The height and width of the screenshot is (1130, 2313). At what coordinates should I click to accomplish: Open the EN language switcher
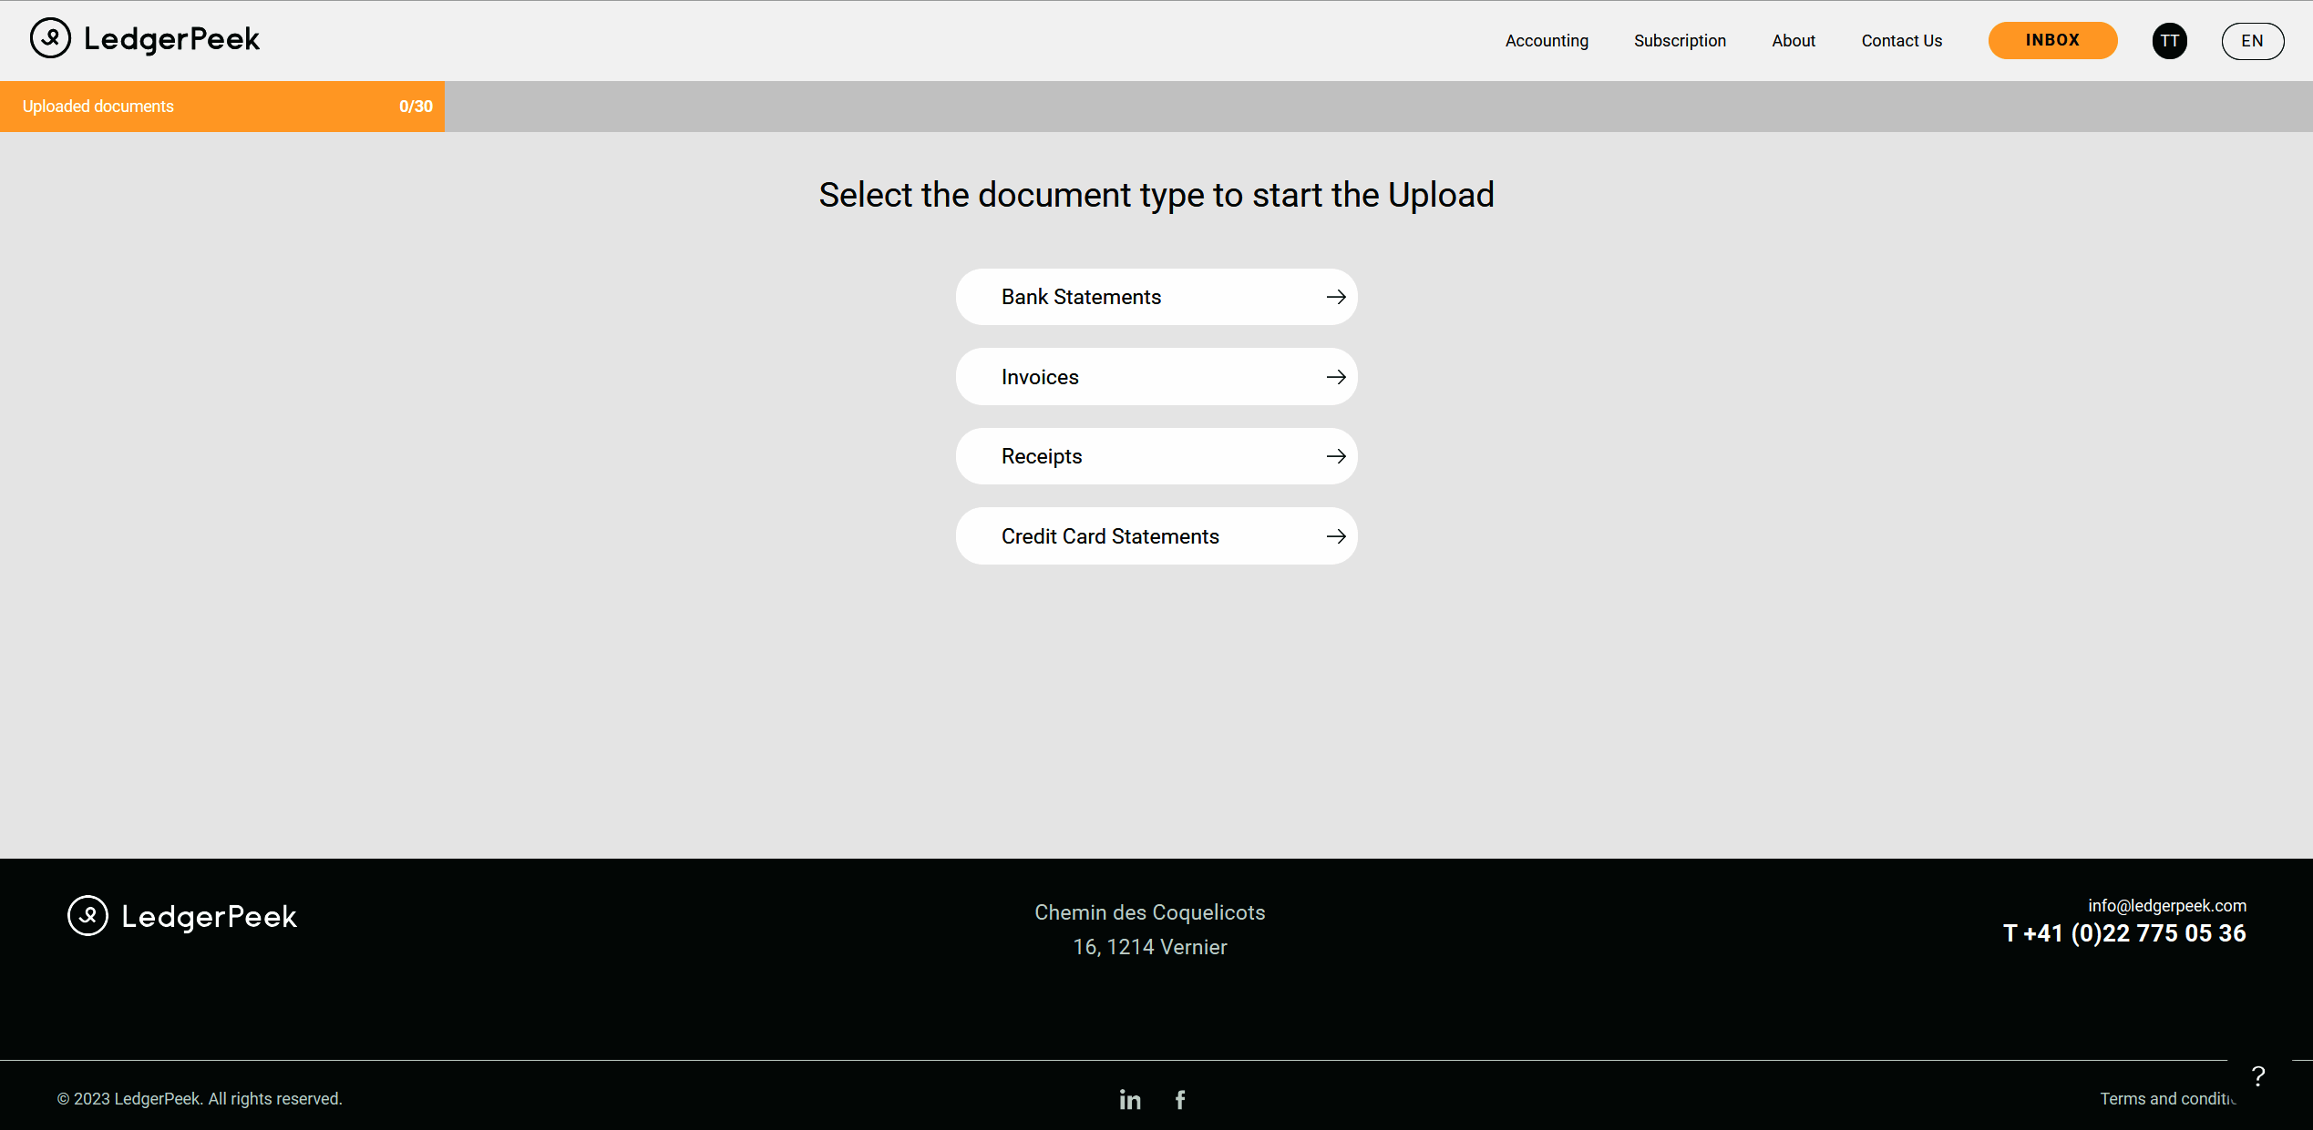[2252, 40]
